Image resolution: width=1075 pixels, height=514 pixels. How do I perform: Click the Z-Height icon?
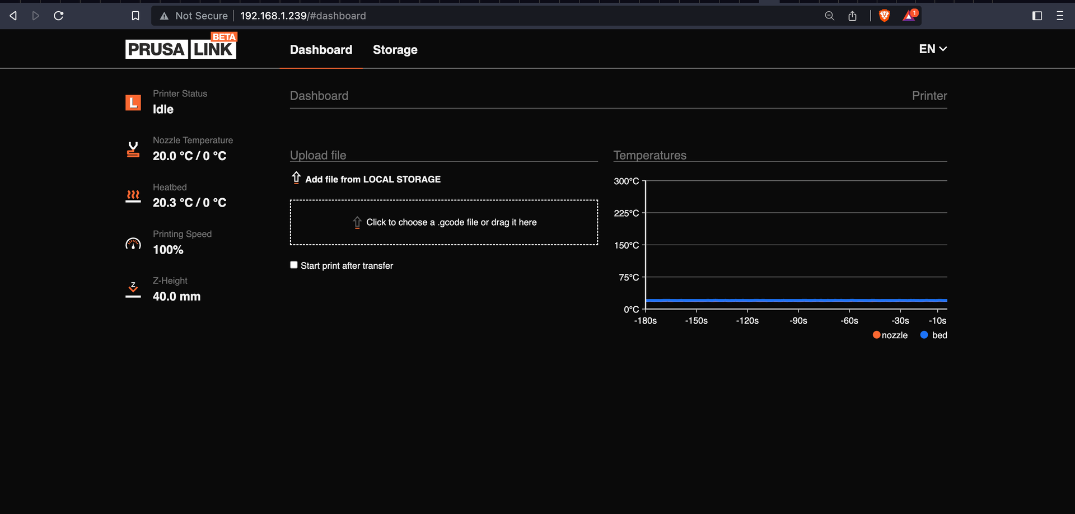click(x=133, y=289)
